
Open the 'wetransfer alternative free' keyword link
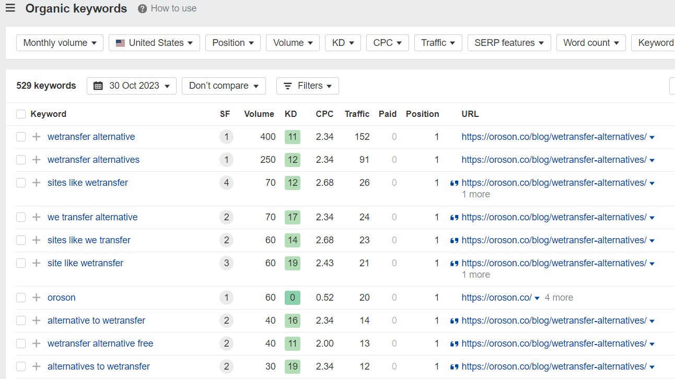[x=100, y=344]
